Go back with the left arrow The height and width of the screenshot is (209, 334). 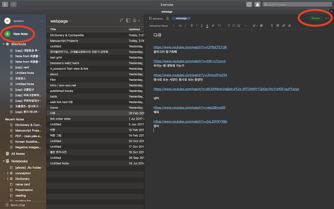[x=5, y=4]
